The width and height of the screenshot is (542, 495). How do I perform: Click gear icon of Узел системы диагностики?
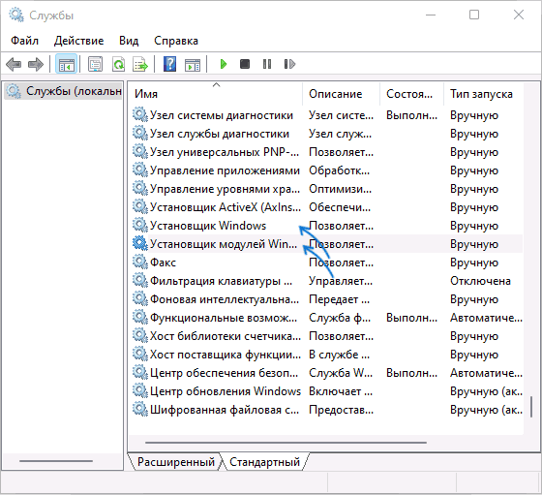140,114
